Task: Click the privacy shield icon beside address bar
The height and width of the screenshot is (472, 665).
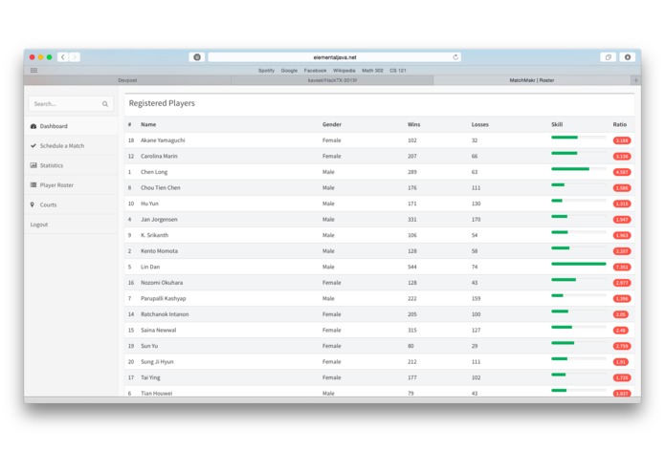Action: click(x=197, y=57)
